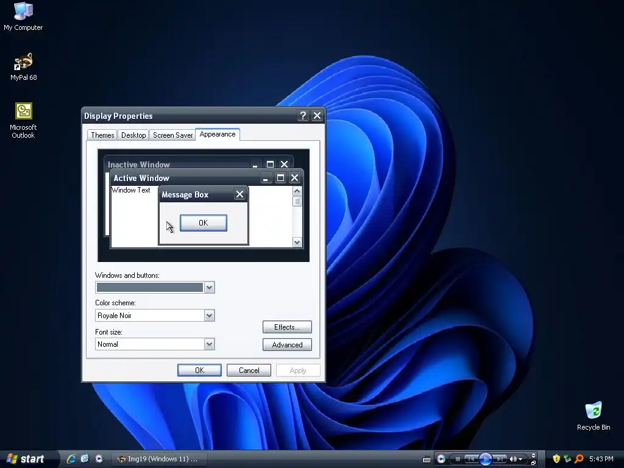Open the Effects... dialog
This screenshot has height=468, width=624.
(287, 327)
